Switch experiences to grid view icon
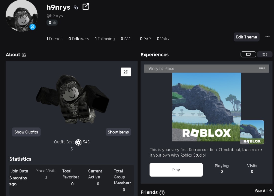 [x=265, y=54]
